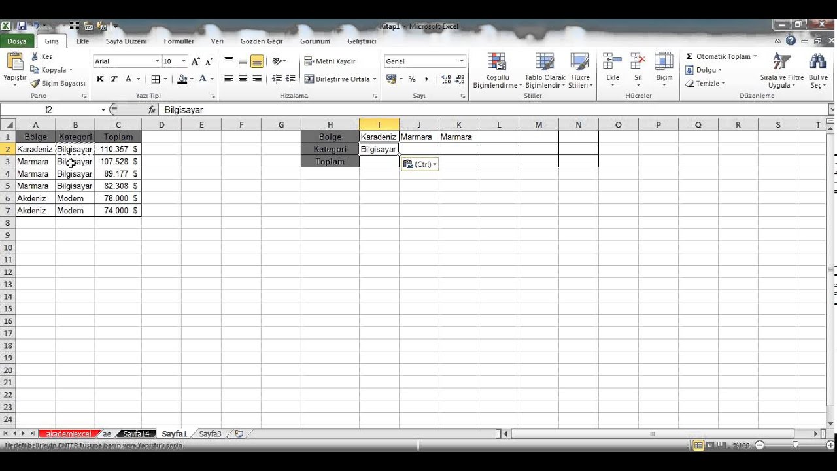Screen dimensions: 837x471
Task: Click the borders grid icon
Action: click(x=156, y=79)
